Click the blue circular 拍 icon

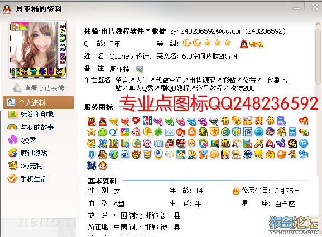(304, 144)
